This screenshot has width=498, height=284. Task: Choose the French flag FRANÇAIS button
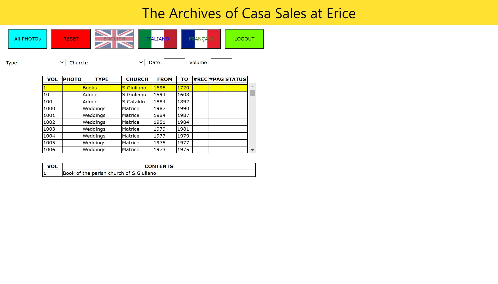[x=201, y=39]
